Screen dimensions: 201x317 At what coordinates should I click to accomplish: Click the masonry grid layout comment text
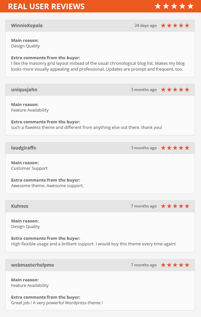click(x=98, y=66)
